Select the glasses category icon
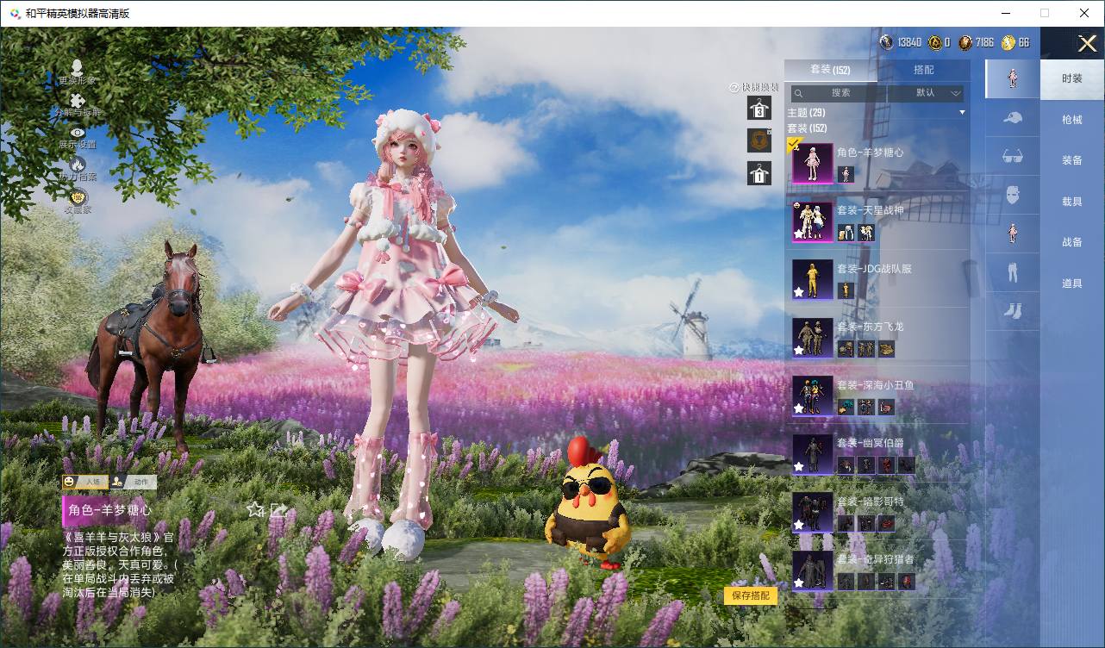Viewport: 1105px width, 648px height. (x=1013, y=157)
